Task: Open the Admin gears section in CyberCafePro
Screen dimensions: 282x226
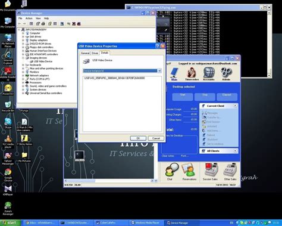Action: [226, 74]
